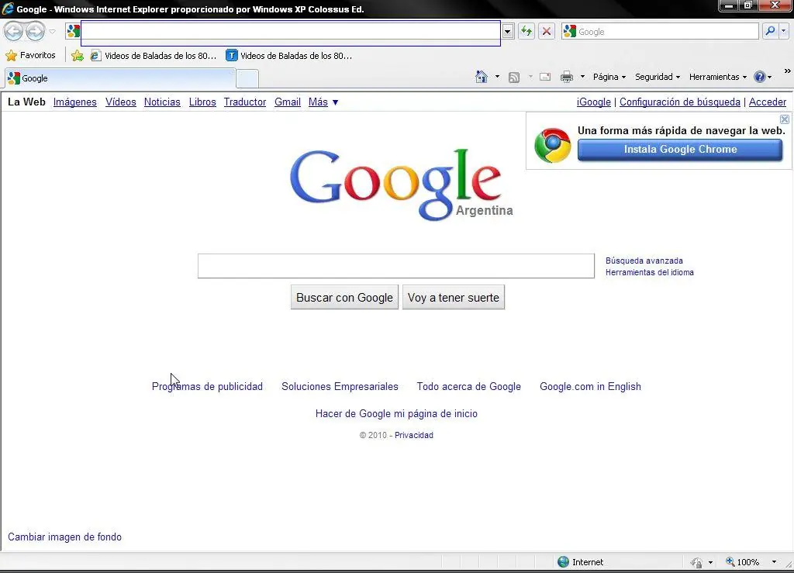Viewport: 794px width, 573px height.
Task: Go to home page with Home icon
Action: pos(482,77)
